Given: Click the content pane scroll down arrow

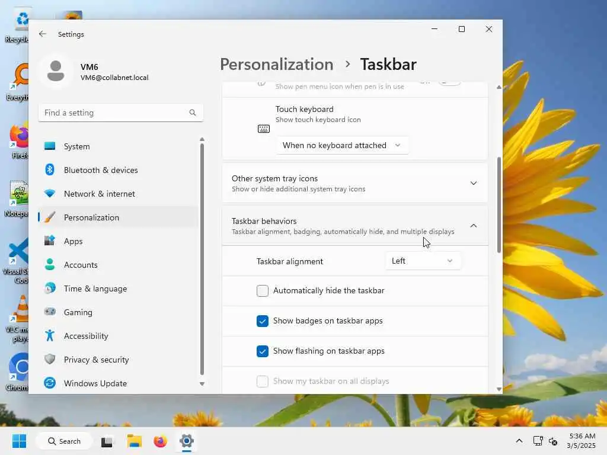Looking at the screenshot, I should [499, 389].
